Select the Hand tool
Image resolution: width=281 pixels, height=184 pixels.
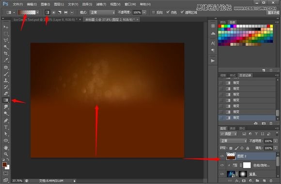(x=6, y=148)
